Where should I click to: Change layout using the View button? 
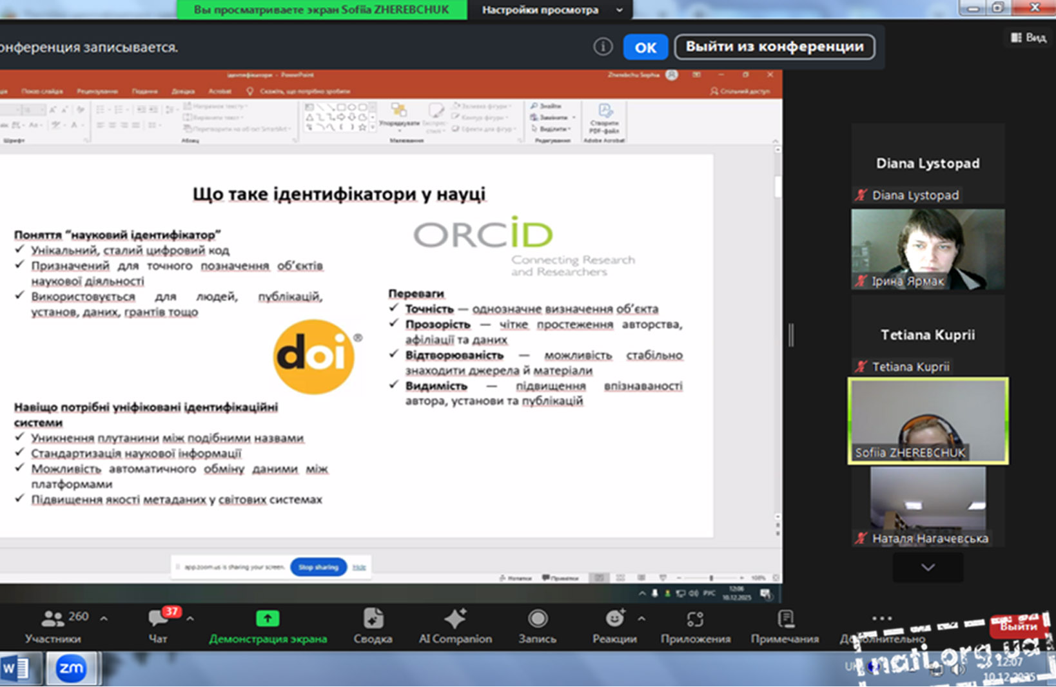[1028, 37]
